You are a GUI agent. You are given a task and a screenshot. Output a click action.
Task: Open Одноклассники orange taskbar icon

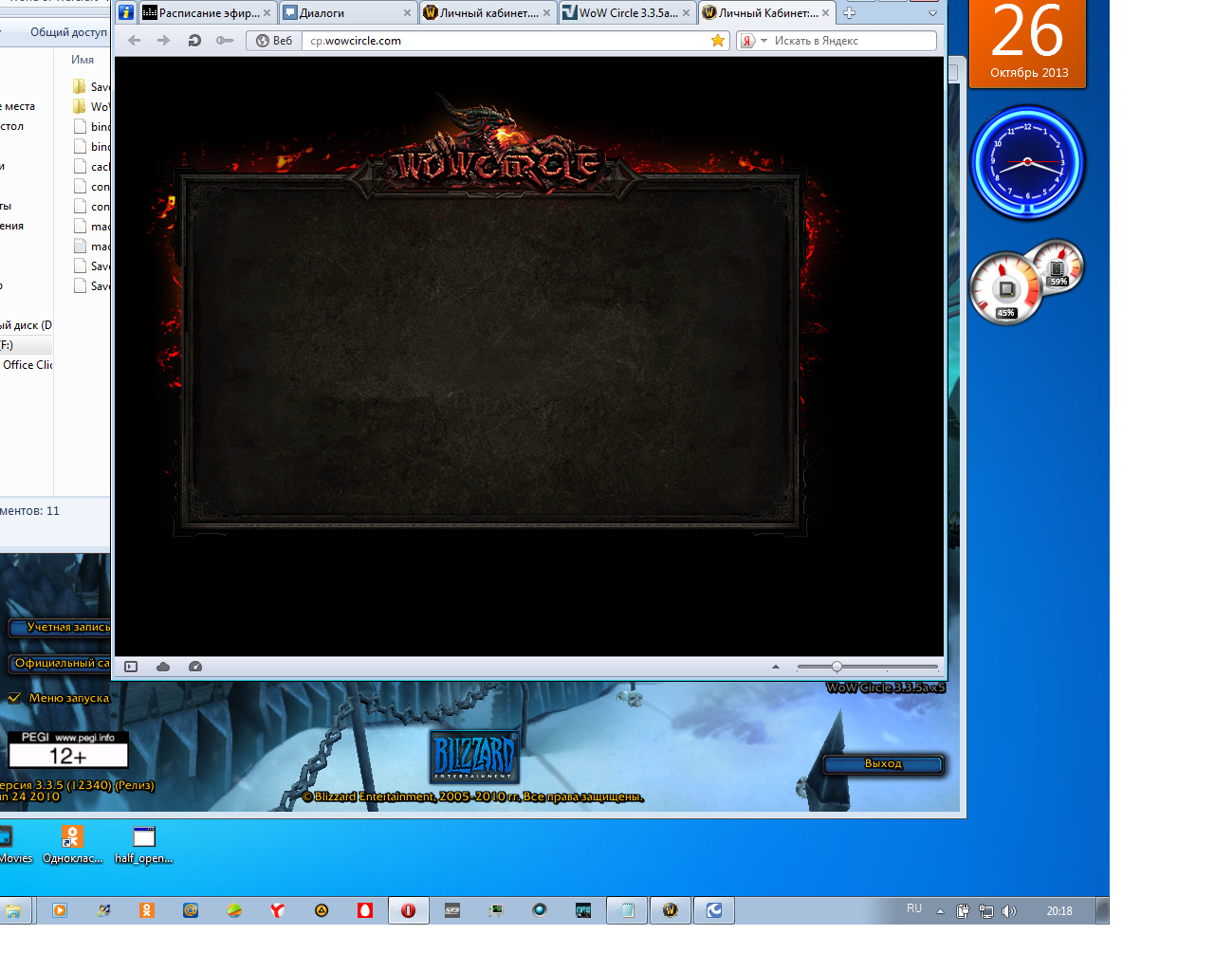click(147, 910)
